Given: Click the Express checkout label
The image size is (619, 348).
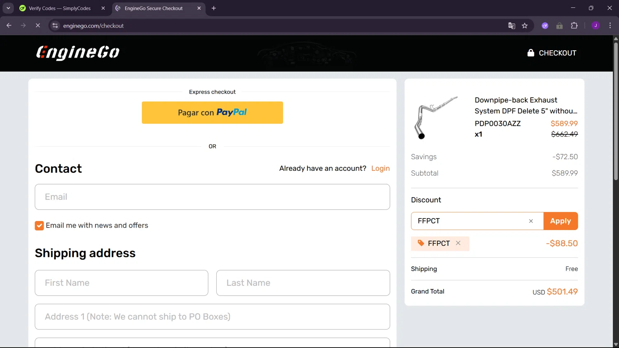Looking at the screenshot, I should coord(212,92).
